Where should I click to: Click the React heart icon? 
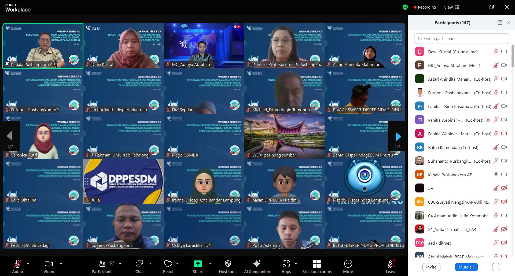tap(168, 264)
